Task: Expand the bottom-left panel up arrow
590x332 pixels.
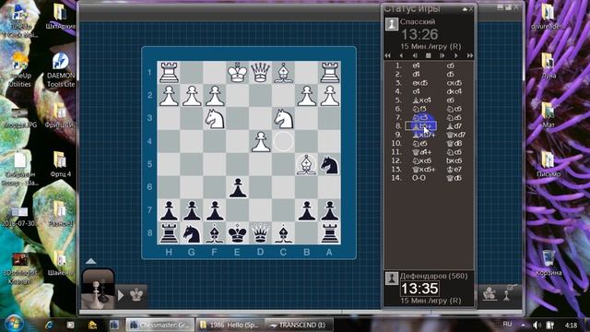Action: click(x=90, y=261)
